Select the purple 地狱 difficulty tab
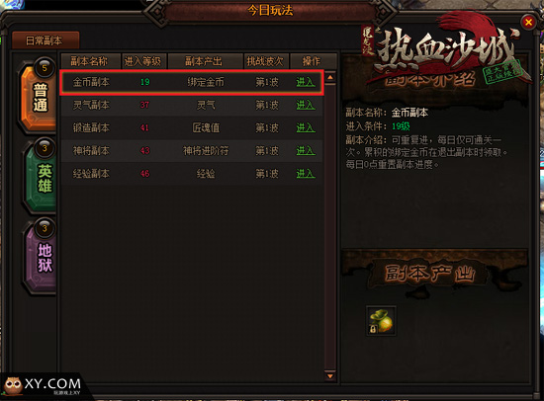This screenshot has height=401, width=544. click(x=41, y=257)
